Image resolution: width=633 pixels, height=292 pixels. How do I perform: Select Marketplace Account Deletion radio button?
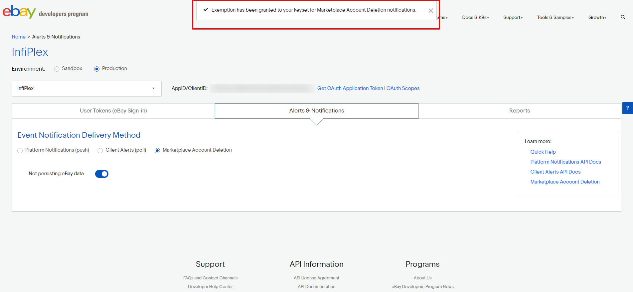(157, 151)
